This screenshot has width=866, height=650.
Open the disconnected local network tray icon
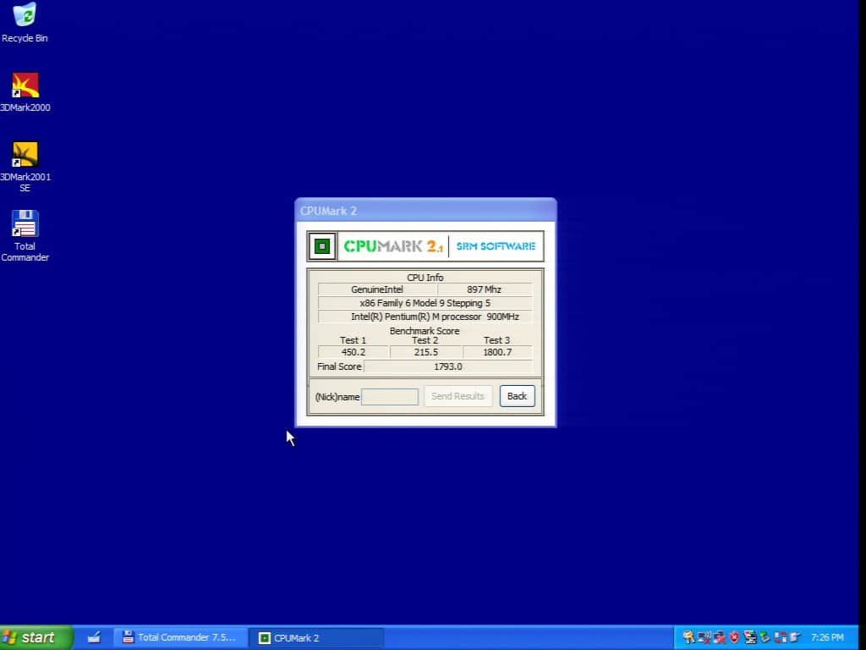click(x=719, y=637)
